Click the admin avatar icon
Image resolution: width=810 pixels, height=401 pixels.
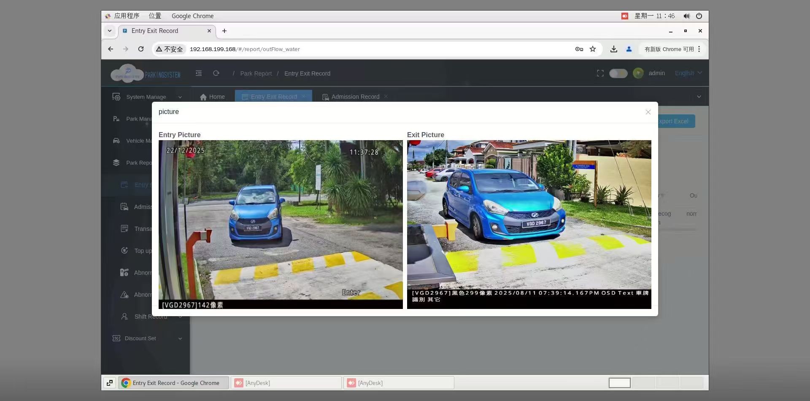click(638, 73)
